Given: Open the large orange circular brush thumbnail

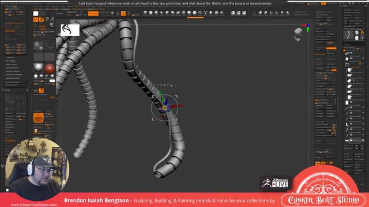Looking at the screenshot, I should 39,118.
